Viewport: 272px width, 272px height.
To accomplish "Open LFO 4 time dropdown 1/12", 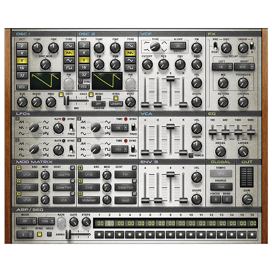I will click(120, 149).
